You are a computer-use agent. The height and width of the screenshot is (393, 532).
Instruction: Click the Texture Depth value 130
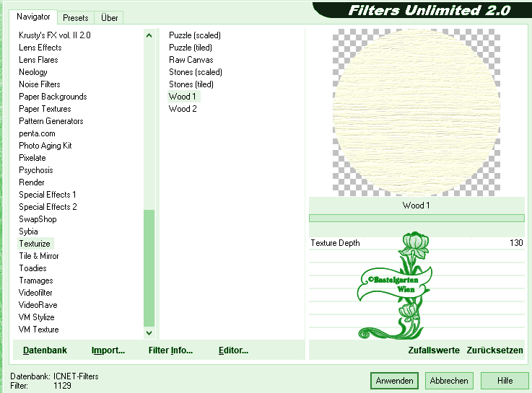point(516,243)
